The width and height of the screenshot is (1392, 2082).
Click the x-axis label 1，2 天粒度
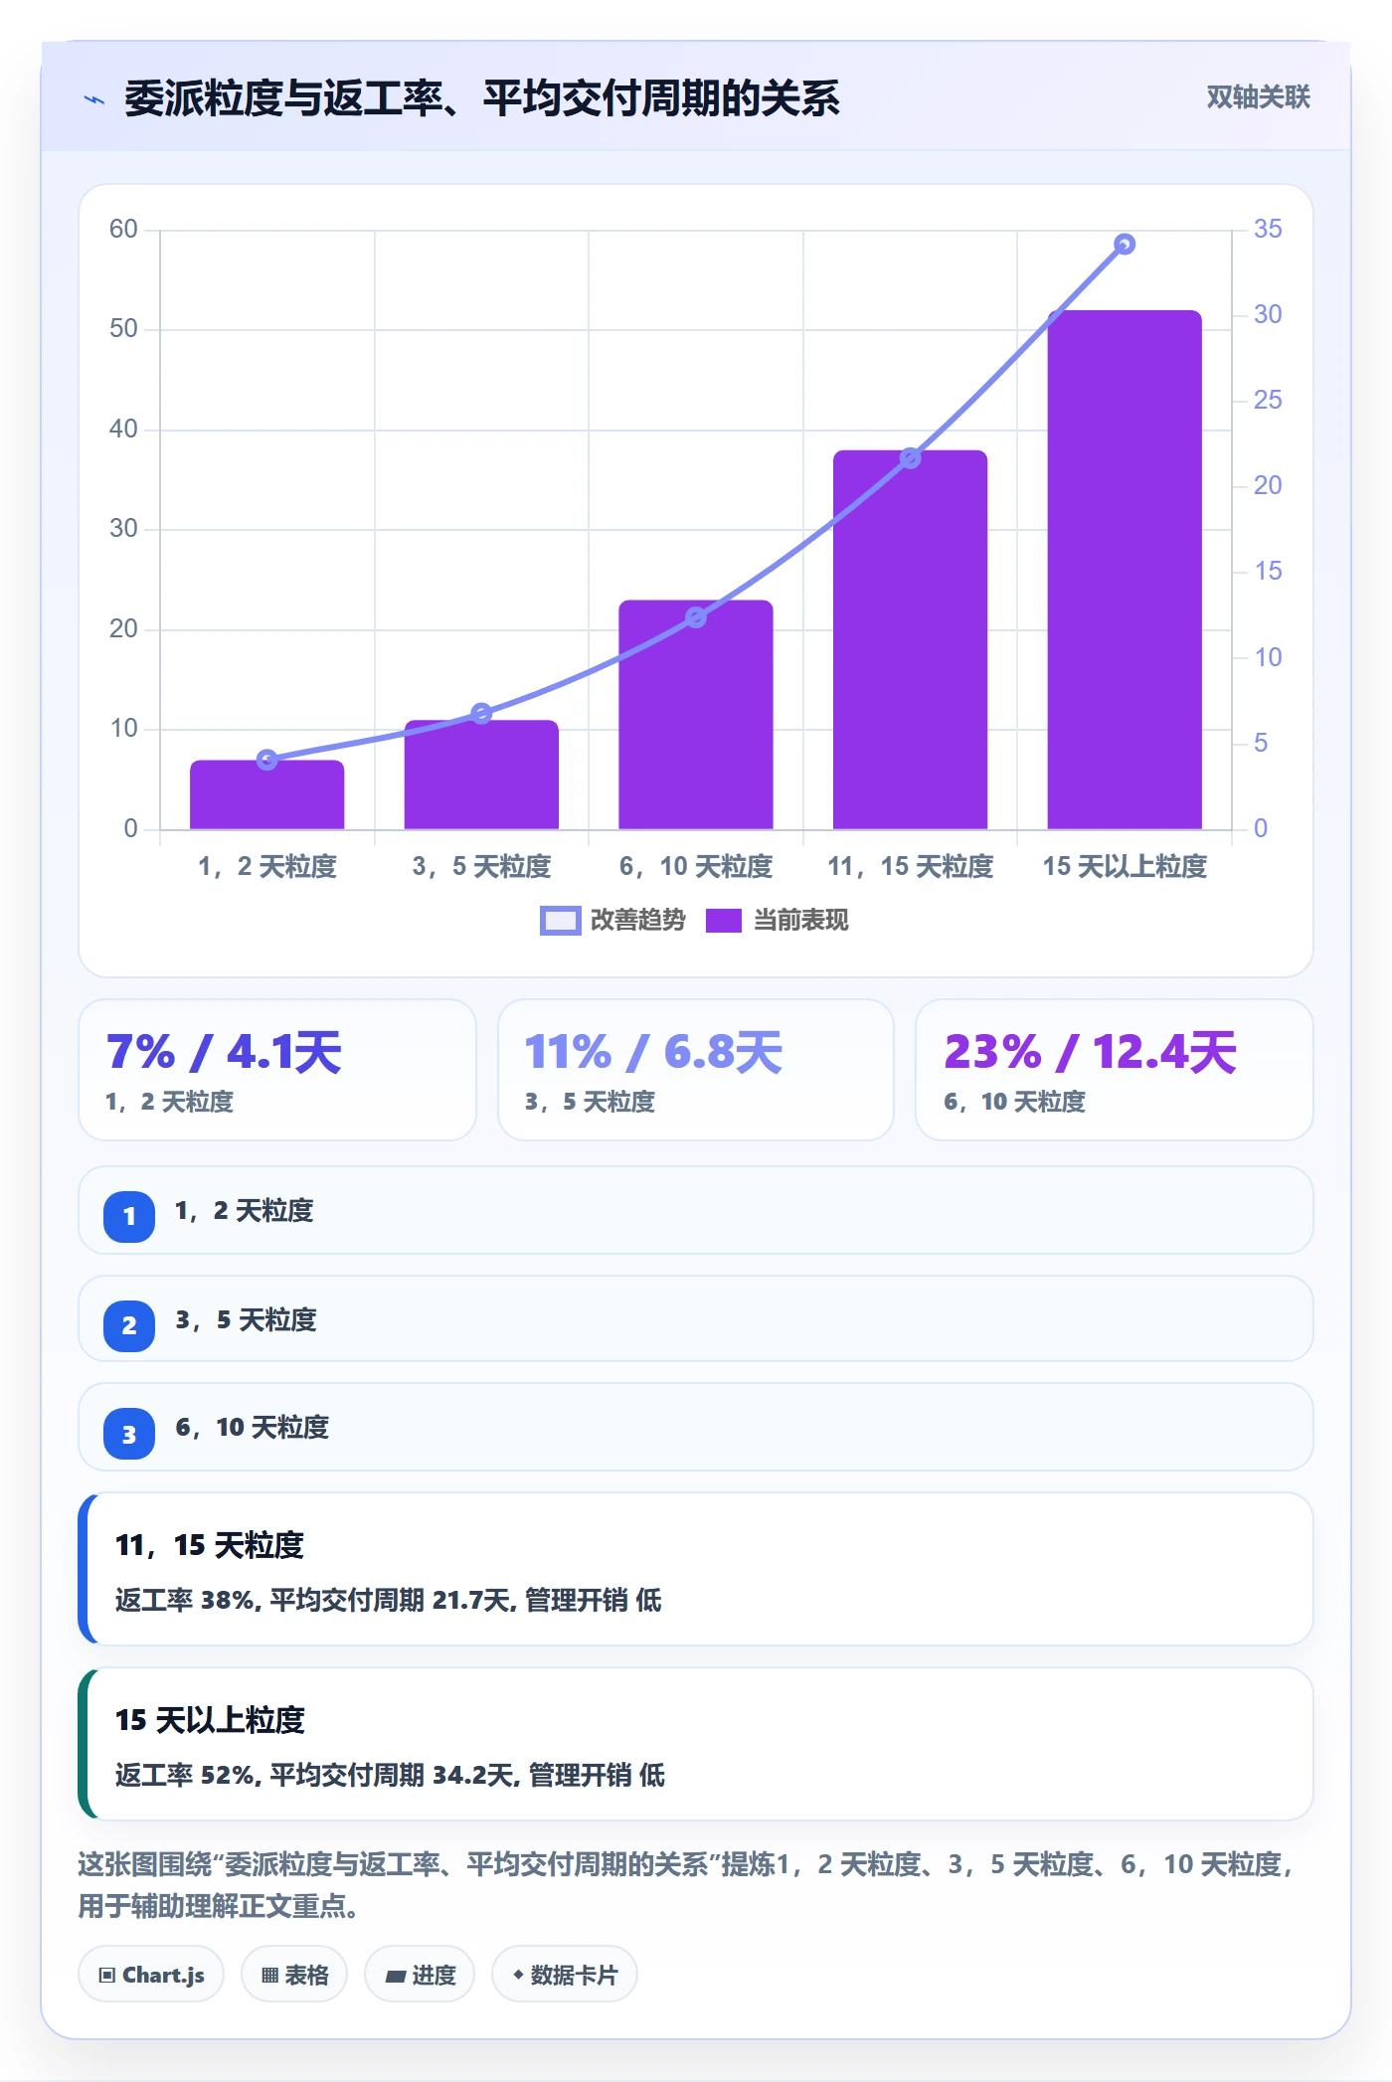click(267, 867)
